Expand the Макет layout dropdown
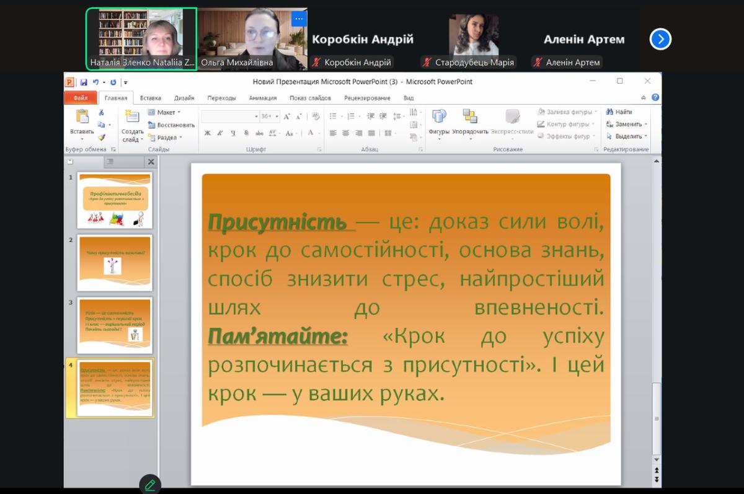This screenshot has height=494, width=744. pos(165,112)
